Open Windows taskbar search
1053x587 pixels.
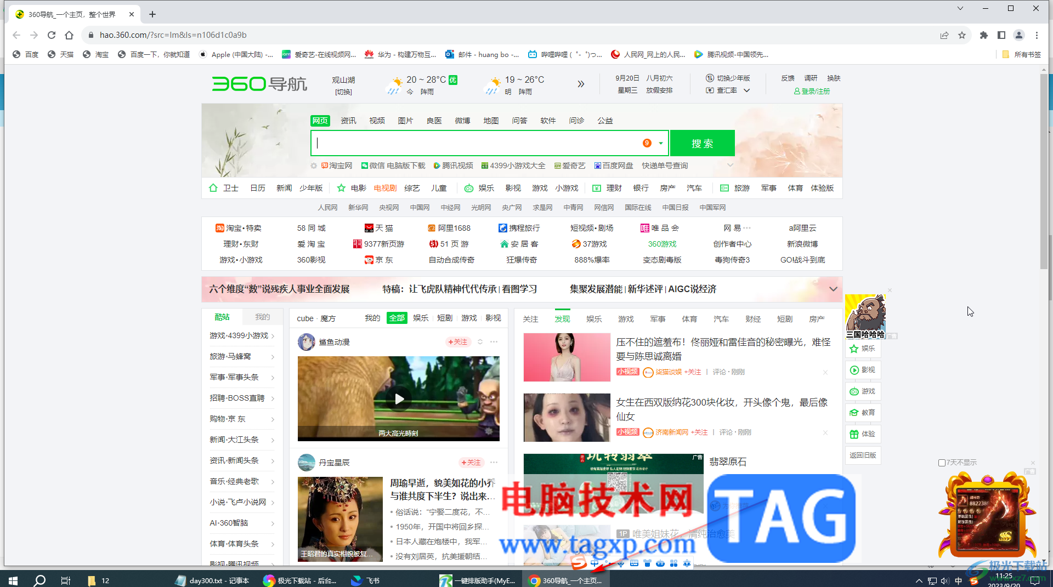(39, 580)
